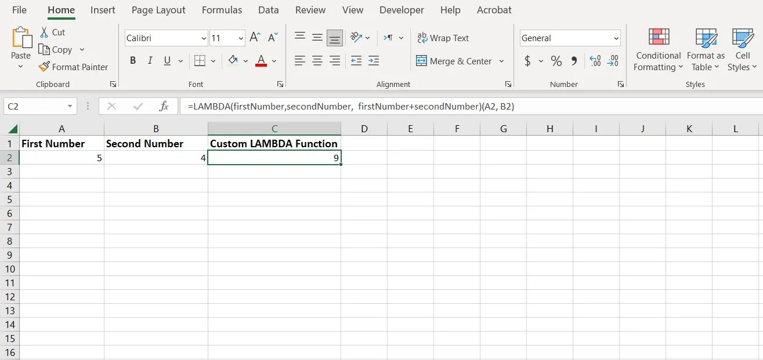The height and width of the screenshot is (360, 763).
Task: Click Increase Decimal icon
Action: coord(594,60)
